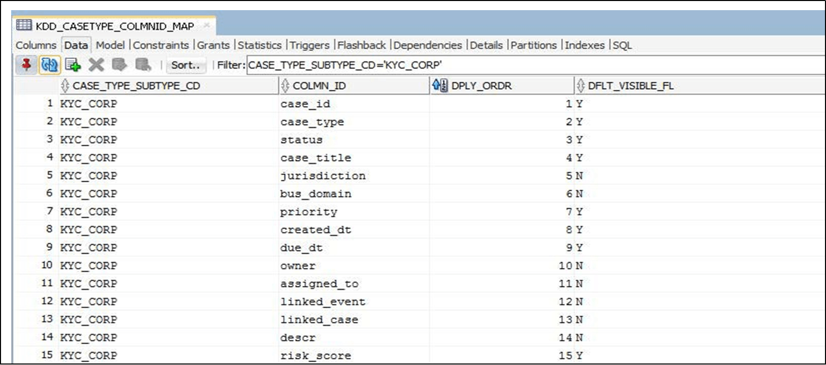826x365 pixels.
Task: Open the SQL tab
Action: (x=622, y=45)
